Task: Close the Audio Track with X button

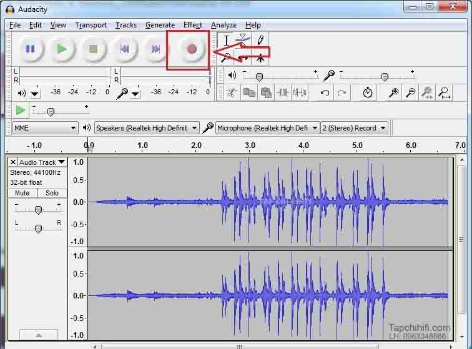Action: [x=13, y=162]
